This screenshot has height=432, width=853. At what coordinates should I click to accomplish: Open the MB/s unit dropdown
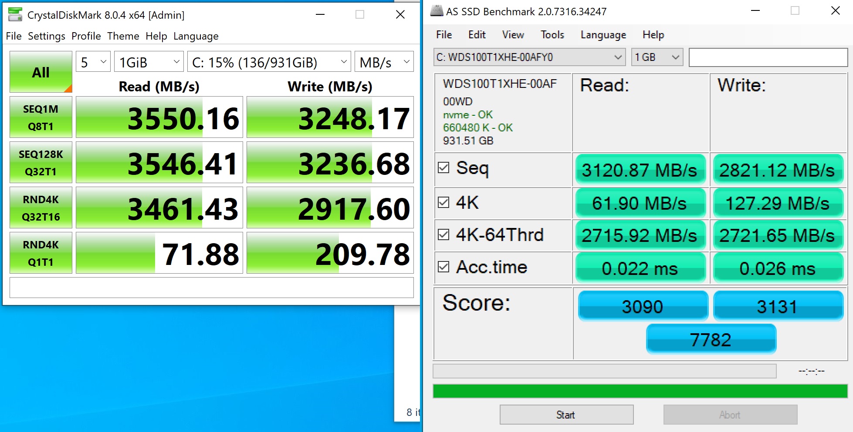click(x=384, y=62)
